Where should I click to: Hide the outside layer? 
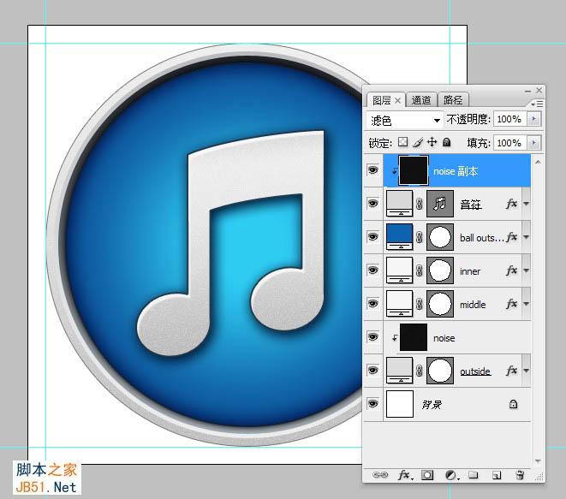pos(372,371)
